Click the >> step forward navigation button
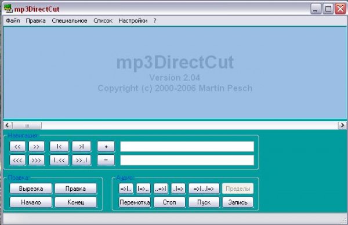 coord(37,147)
